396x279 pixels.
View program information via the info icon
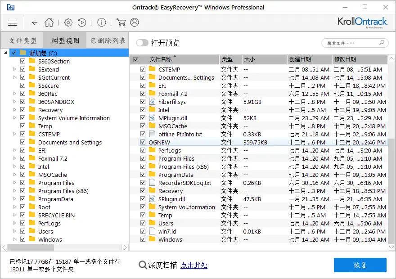click(101, 22)
